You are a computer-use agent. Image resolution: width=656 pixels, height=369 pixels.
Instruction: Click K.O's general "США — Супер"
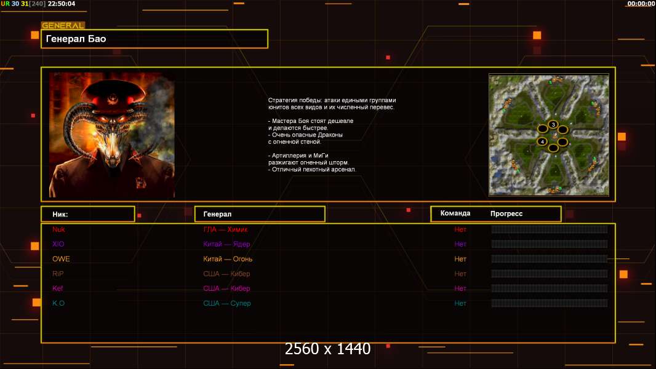pos(227,303)
